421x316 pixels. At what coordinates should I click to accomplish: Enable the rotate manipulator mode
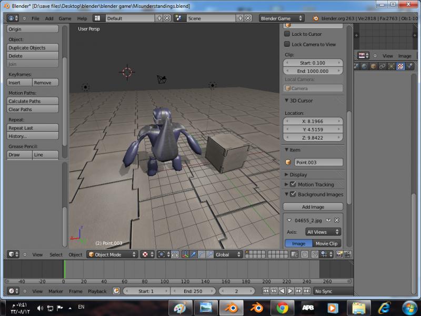202,254
